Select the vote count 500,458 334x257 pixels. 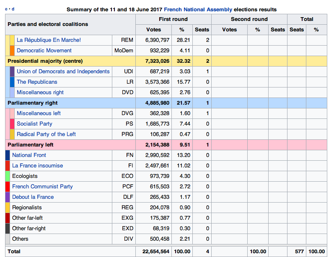coord(160,239)
